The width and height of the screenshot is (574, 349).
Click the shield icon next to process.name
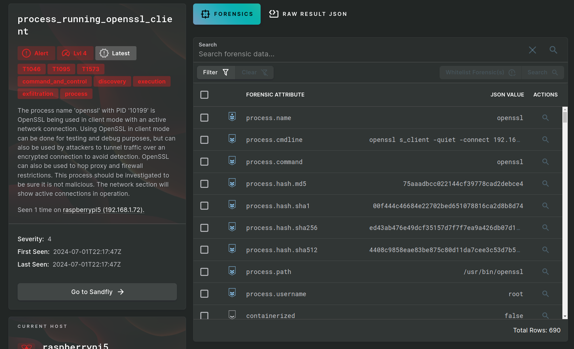pos(232,117)
